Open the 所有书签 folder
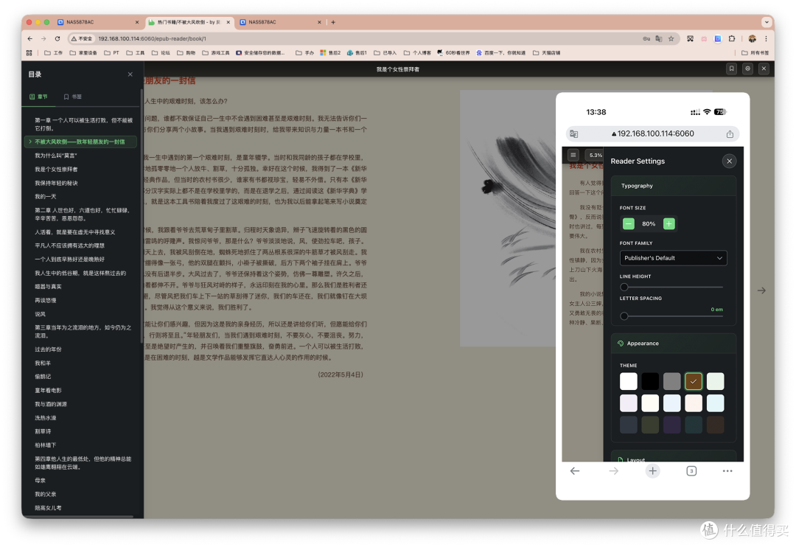796x547 pixels. [x=755, y=53]
